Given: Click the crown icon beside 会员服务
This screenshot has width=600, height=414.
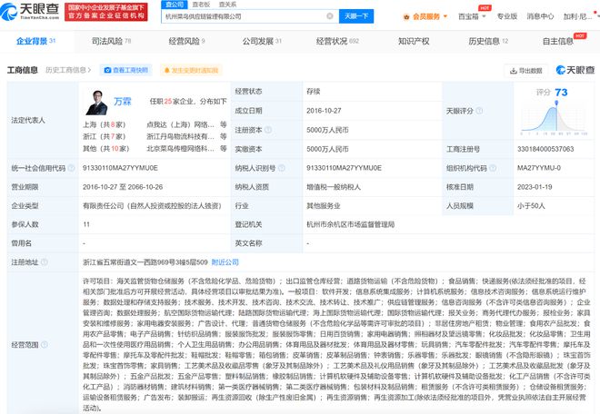Looking at the screenshot, I should (406, 17).
